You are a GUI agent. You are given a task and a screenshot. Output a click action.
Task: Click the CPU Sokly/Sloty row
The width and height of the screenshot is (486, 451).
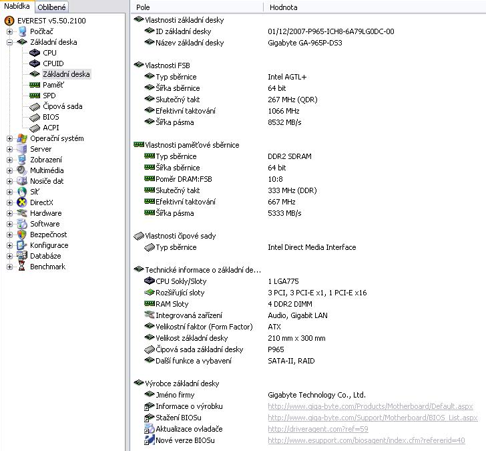click(308, 281)
